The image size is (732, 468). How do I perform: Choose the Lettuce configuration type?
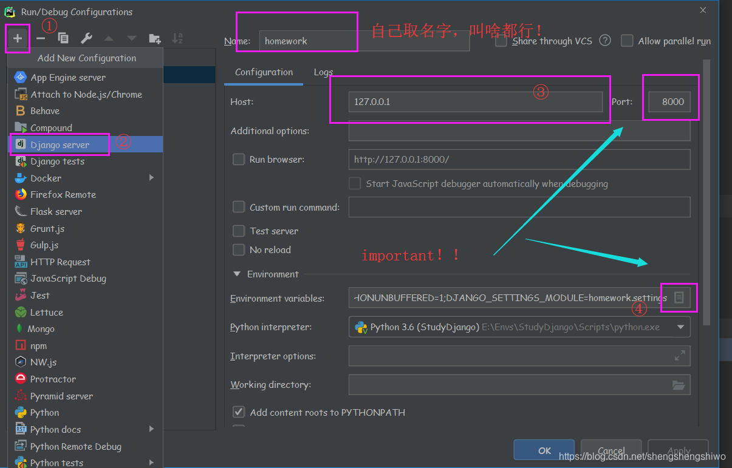(85, 313)
